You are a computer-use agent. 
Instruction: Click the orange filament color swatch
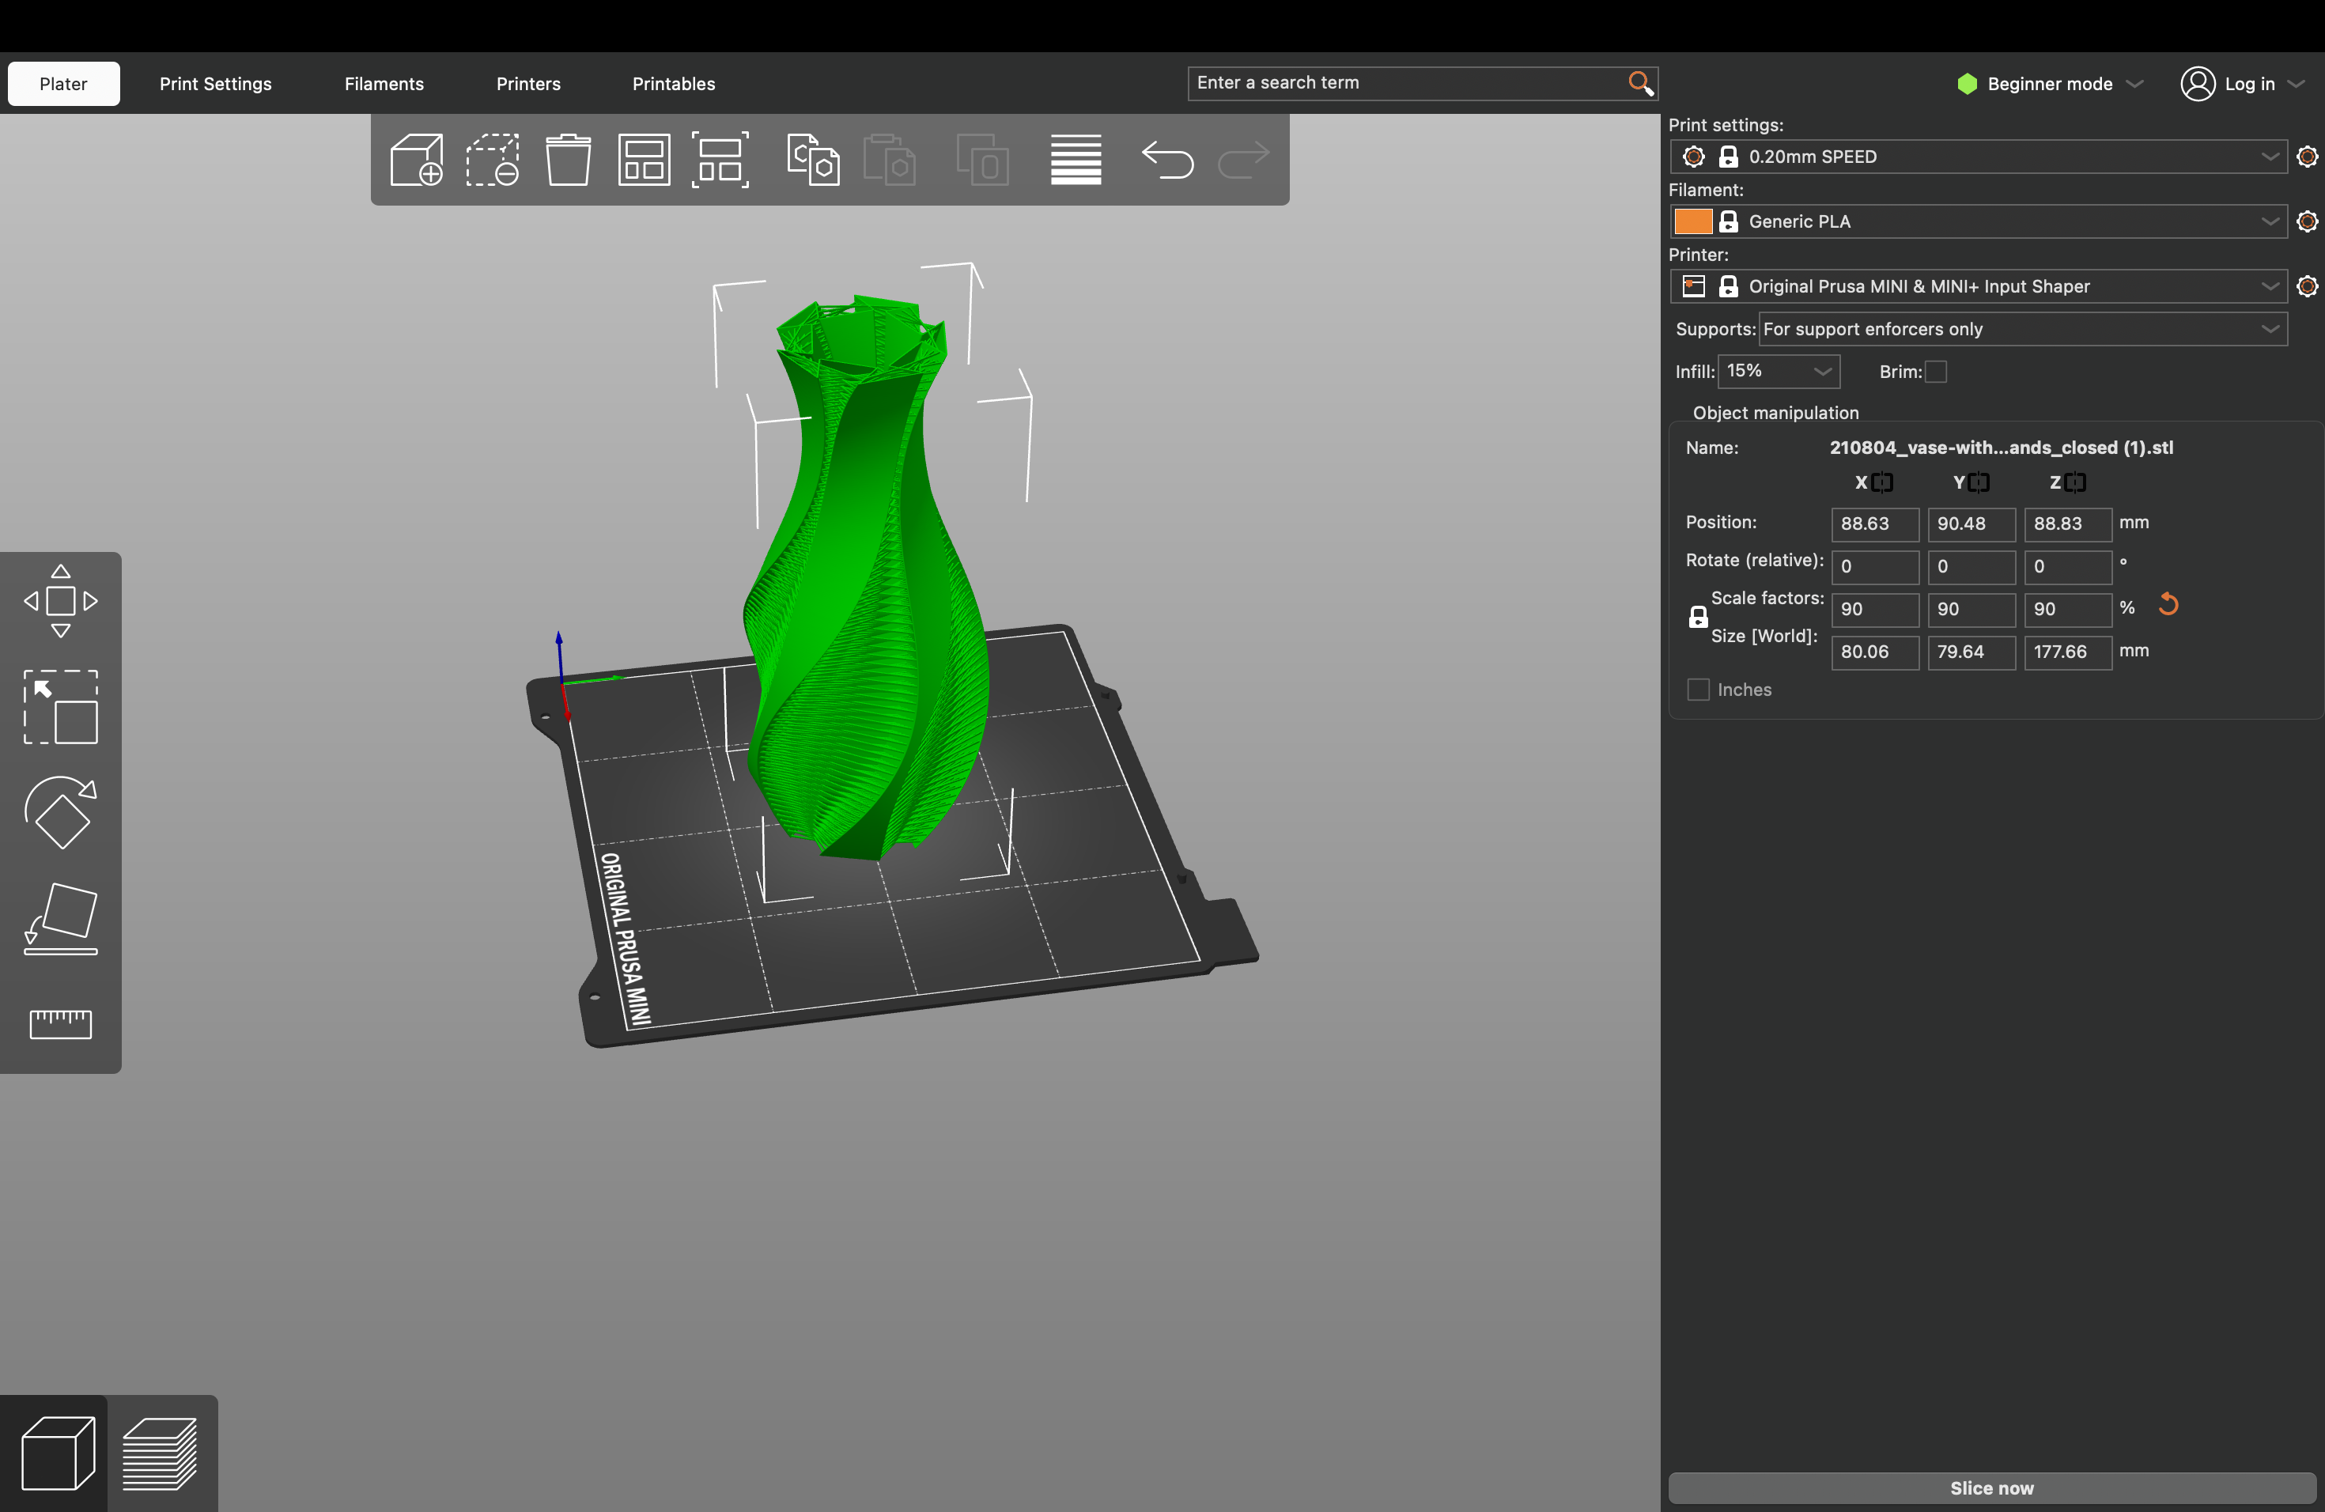point(1693,221)
